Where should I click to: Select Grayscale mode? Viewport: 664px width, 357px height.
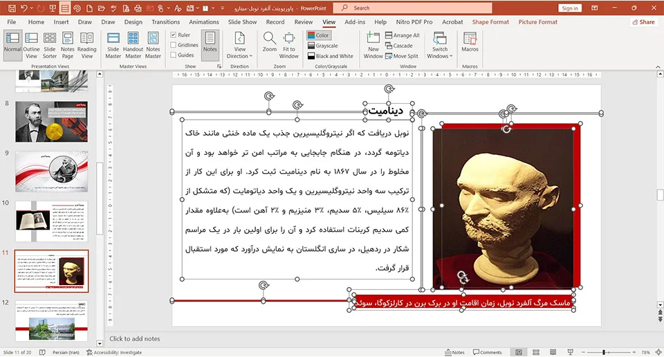click(323, 46)
